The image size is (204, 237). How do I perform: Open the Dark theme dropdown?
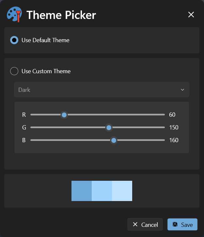coord(101,90)
